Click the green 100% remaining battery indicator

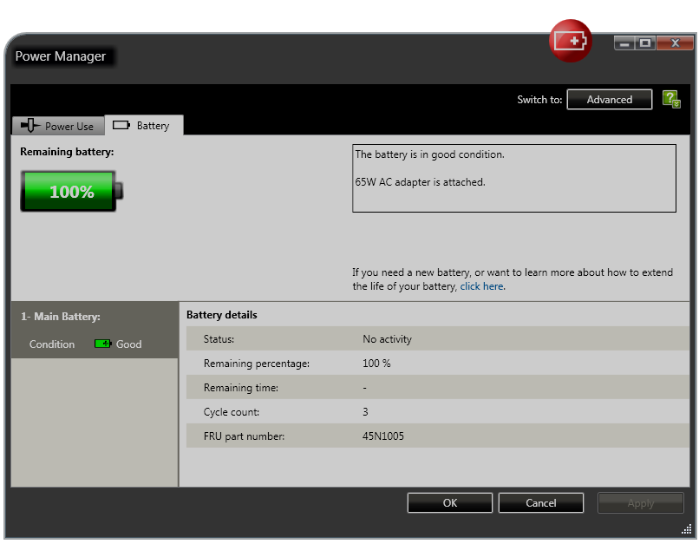(x=72, y=191)
